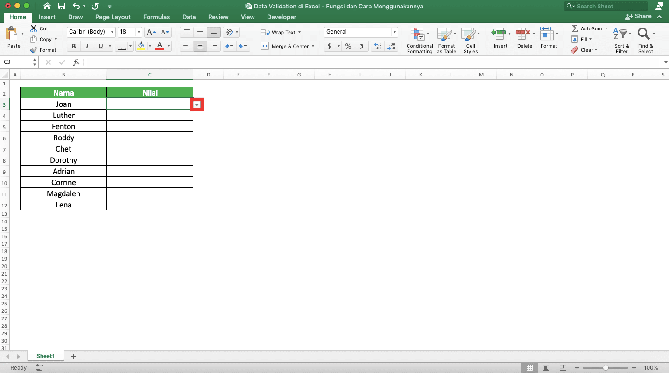Image resolution: width=669 pixels, height=373 pixels.
Task: Save the workbook with the floppy disk icon
Action: click(x=62, y=6)
